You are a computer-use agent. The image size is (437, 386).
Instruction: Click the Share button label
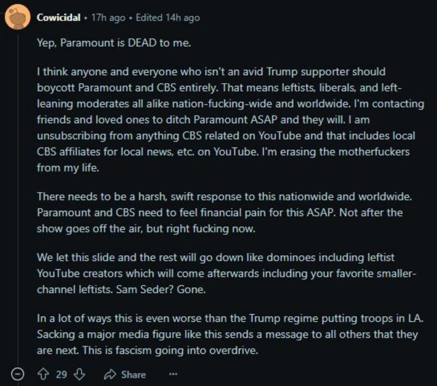(134, 375)
